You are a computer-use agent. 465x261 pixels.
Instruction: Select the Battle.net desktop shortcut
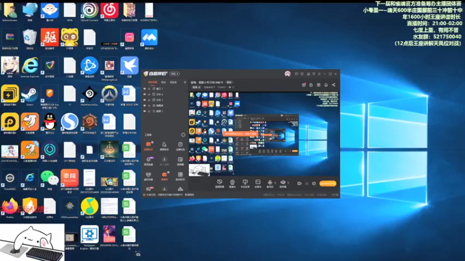(90, 67)
